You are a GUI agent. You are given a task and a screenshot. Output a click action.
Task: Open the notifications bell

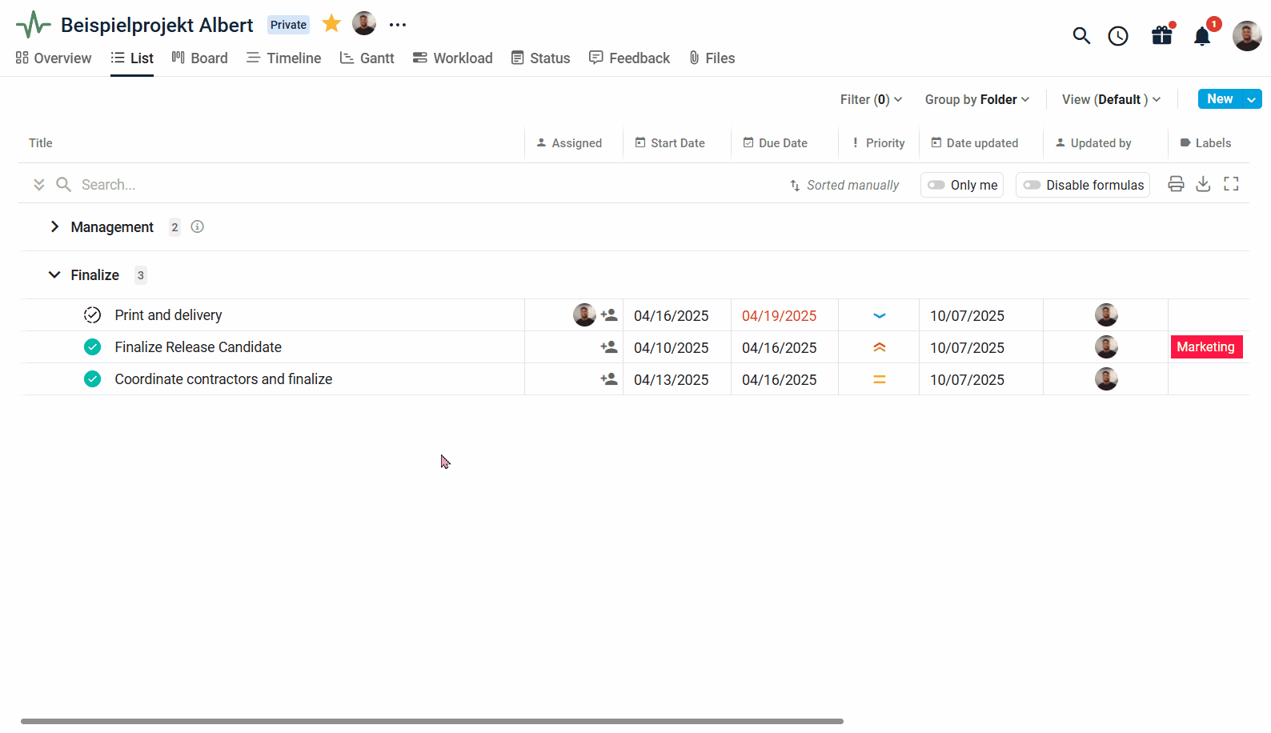(1202, 37)
